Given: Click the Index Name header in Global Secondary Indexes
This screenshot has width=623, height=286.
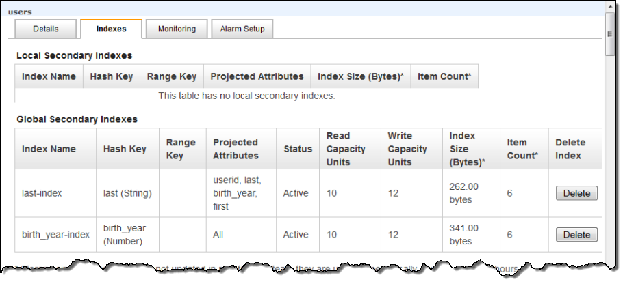Looking at the screenshot, I should click(x=49, y=149).
